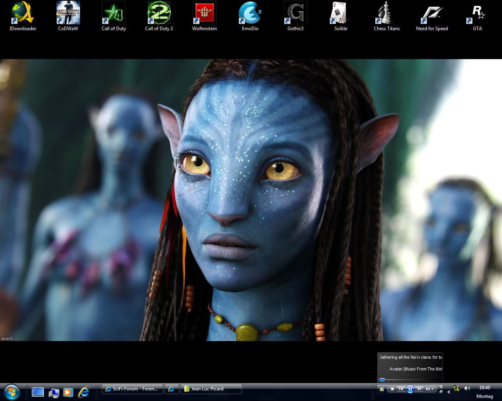Switch to the Jean Luc Picard window

[211, 389]
